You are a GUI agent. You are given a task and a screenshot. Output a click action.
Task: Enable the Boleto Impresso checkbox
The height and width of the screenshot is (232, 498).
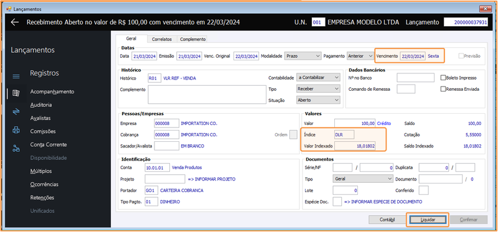[x=443, y=78]
